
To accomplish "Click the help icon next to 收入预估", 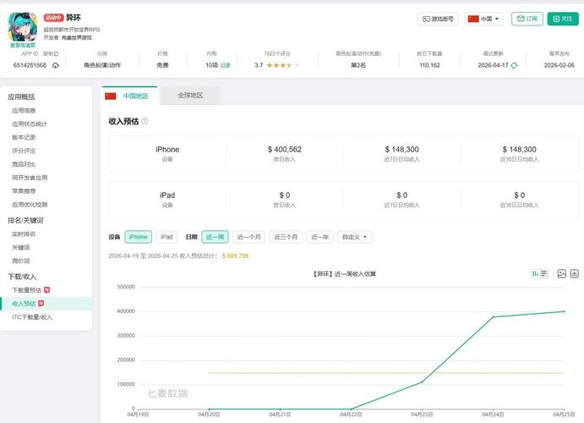I will [x=145, y=121].
